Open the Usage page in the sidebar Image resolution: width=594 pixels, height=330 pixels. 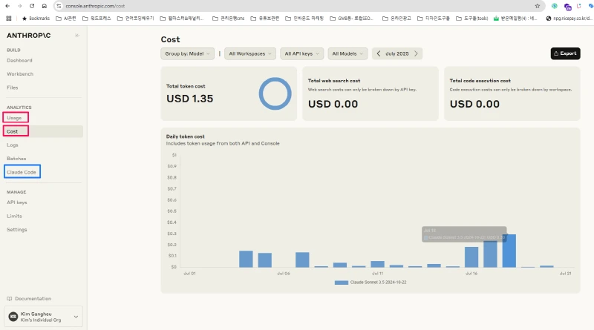pos(14,118)
